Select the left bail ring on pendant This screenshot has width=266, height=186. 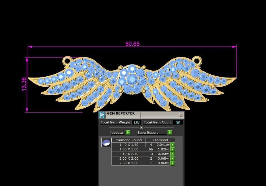[x=67, y=61]
